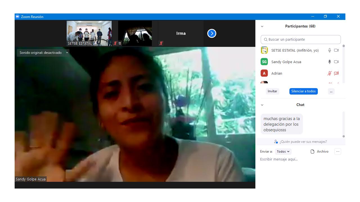The image size is (360, 202).
Task: Close the Zoom Reunión window
Action: coord(338,17)
